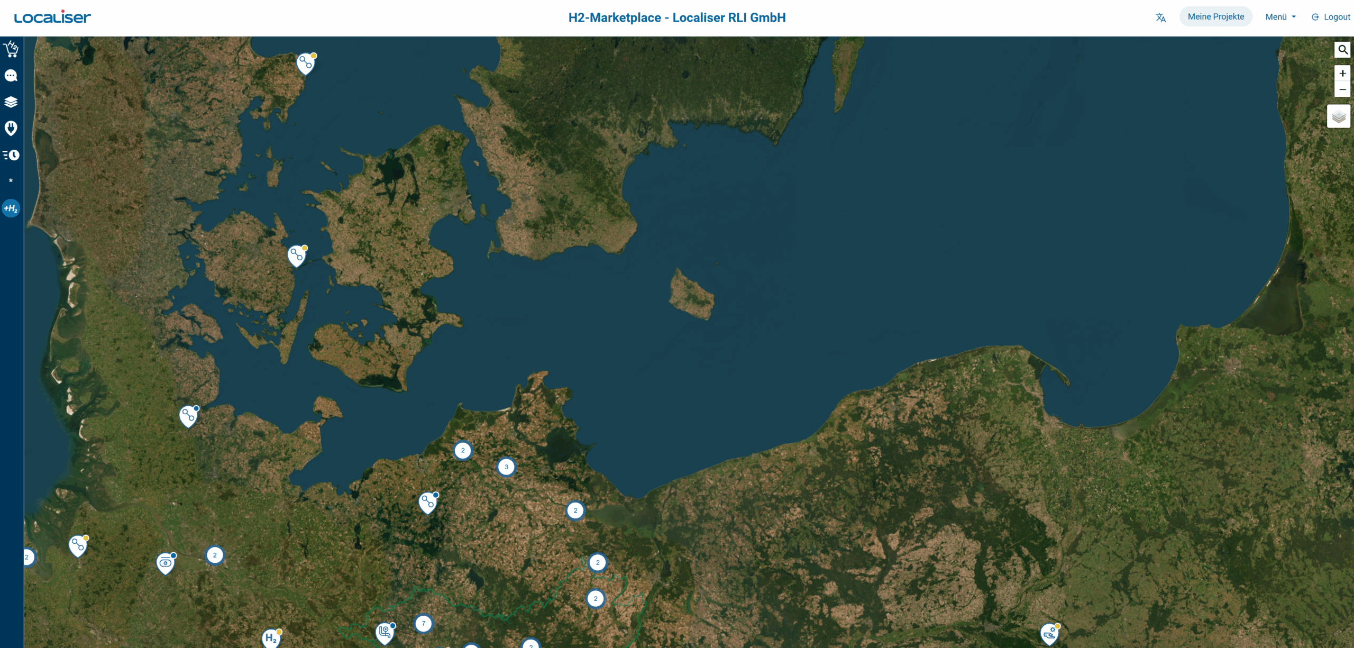The image size is (1354, 648).
Task: Zoom out the map with minus
Action: 1342,89
